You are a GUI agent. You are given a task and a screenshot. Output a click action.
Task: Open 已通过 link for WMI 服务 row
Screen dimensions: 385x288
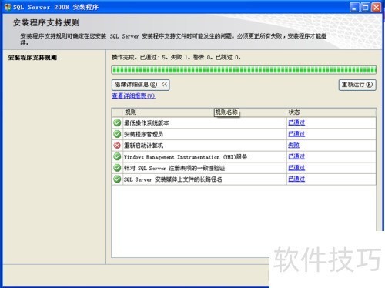pyautogui.click(x=296, y=156)
